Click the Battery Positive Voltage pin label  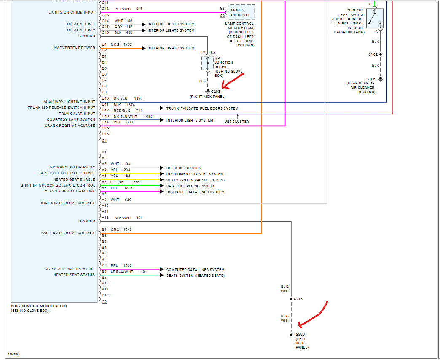pos(68,233)
